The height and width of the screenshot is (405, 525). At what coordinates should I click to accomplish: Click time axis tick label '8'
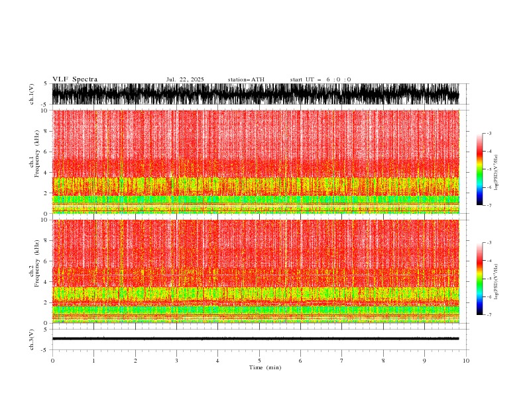(383, 361)
